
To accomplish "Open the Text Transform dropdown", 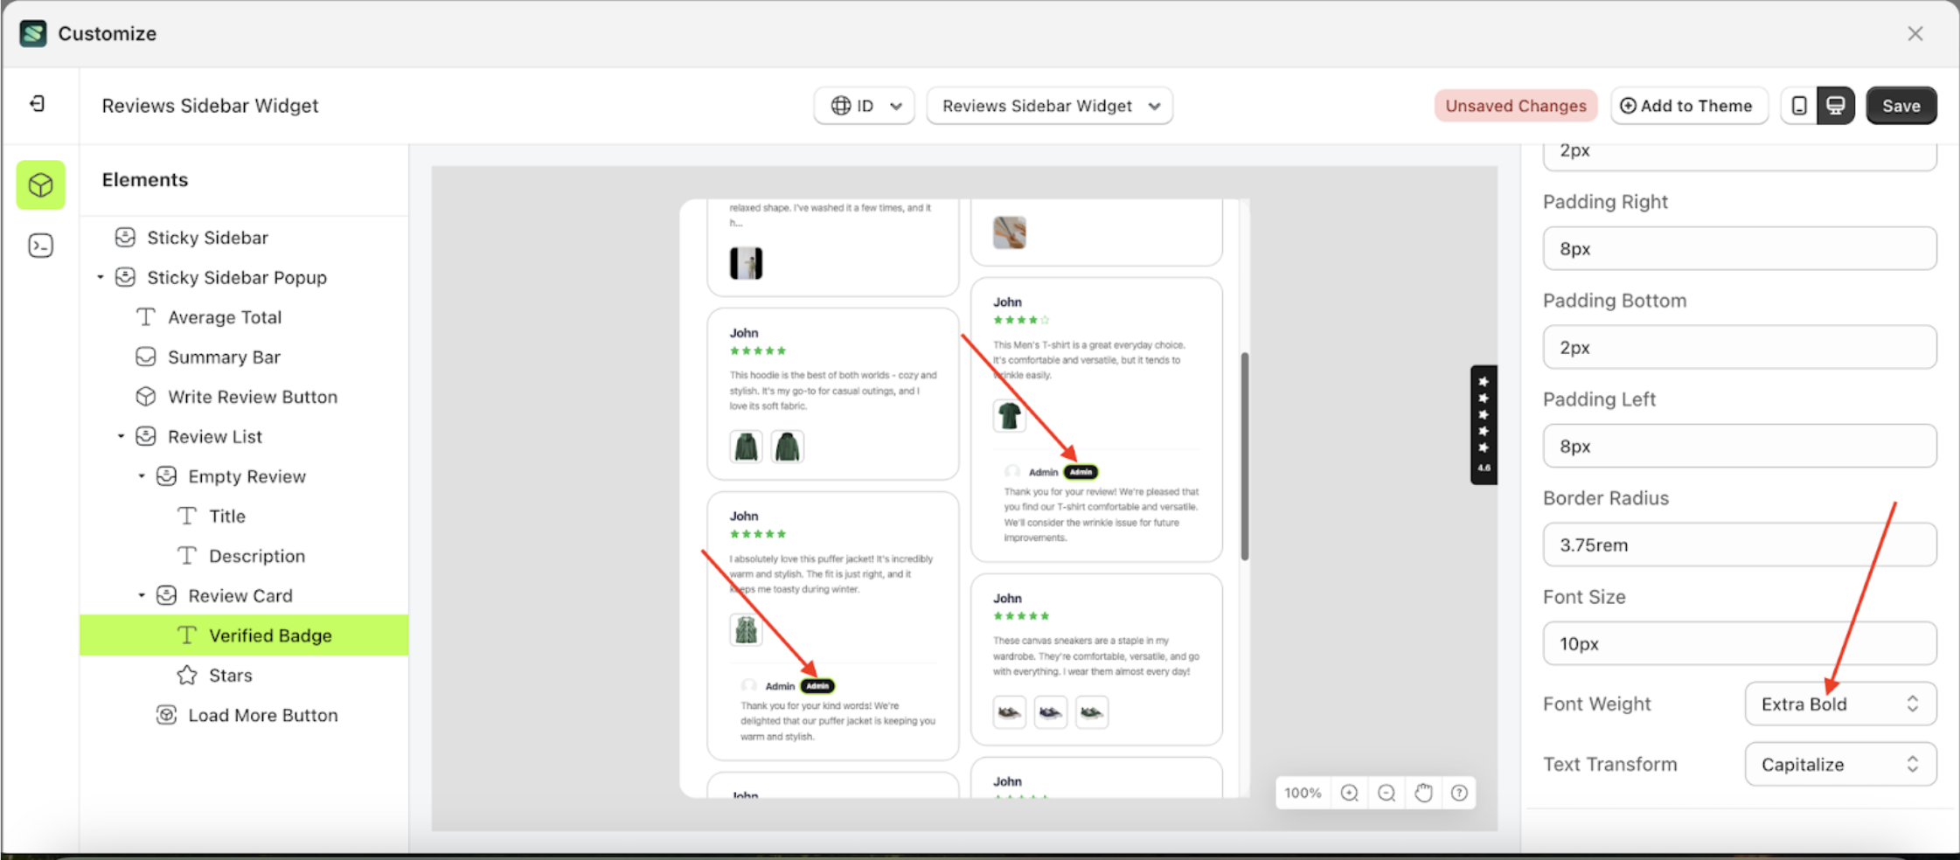I will [1840, 765].
